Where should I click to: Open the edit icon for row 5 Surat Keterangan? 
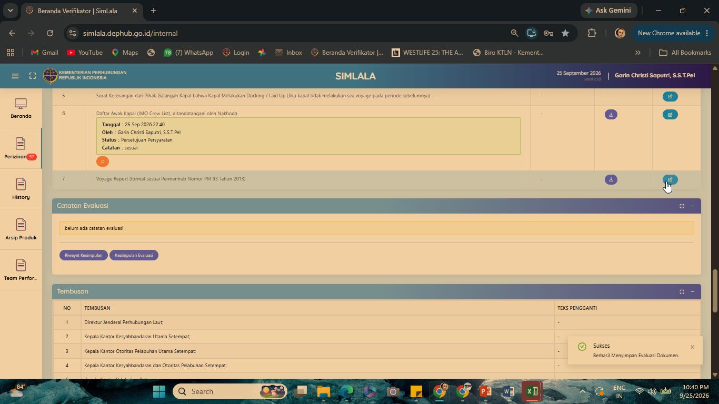click(x=670, y=96)
